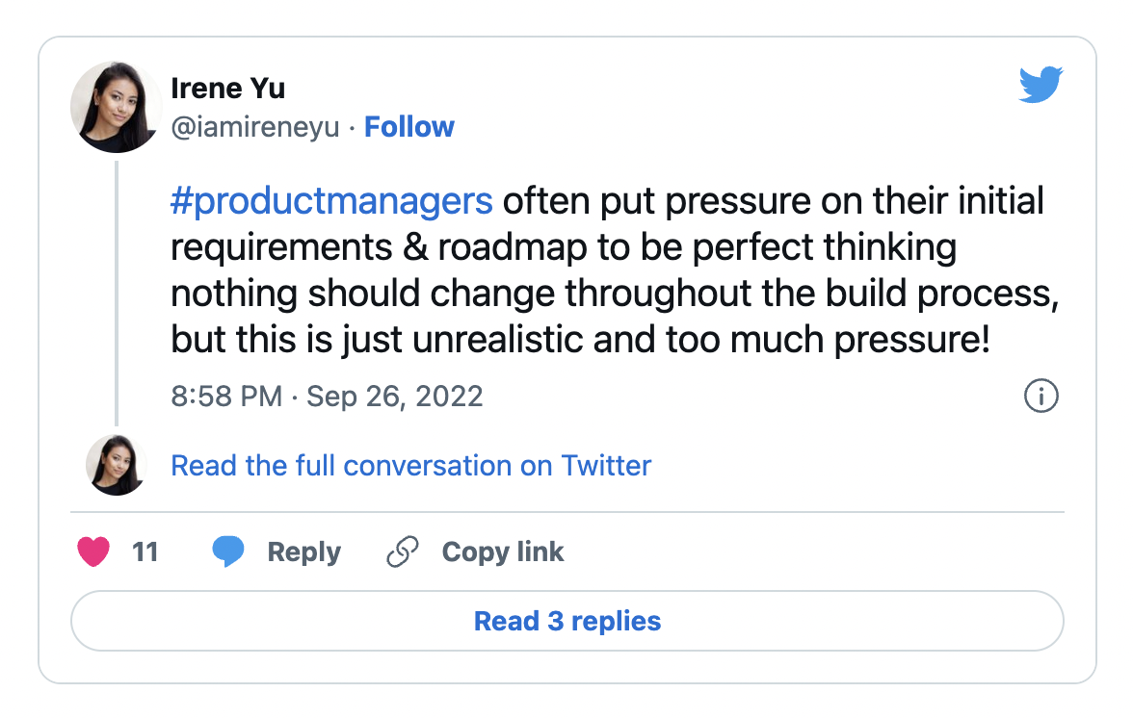Like the tweet with the heart icon

click(93, 552)
